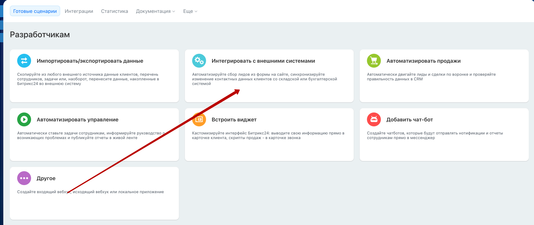Click the red chat-bot robot icon
The image size is (534, 225).
(374, 119)
